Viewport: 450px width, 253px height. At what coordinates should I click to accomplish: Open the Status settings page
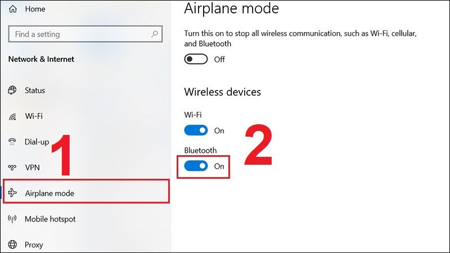(x=35, y=91)
